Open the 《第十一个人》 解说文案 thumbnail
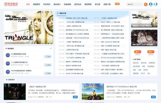The height and width of the screenshot is (103, 161). (x=144, y=38)
